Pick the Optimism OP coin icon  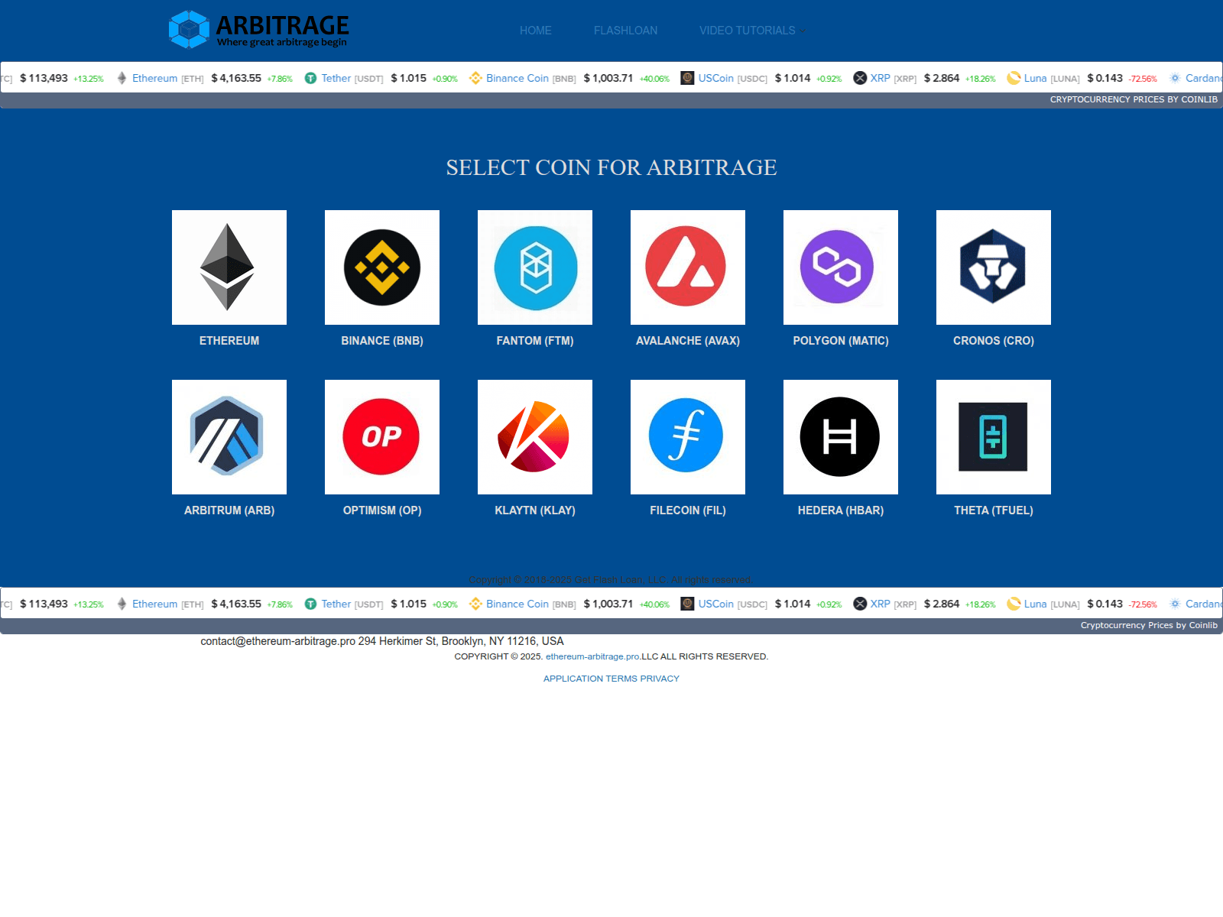point(382,437)
